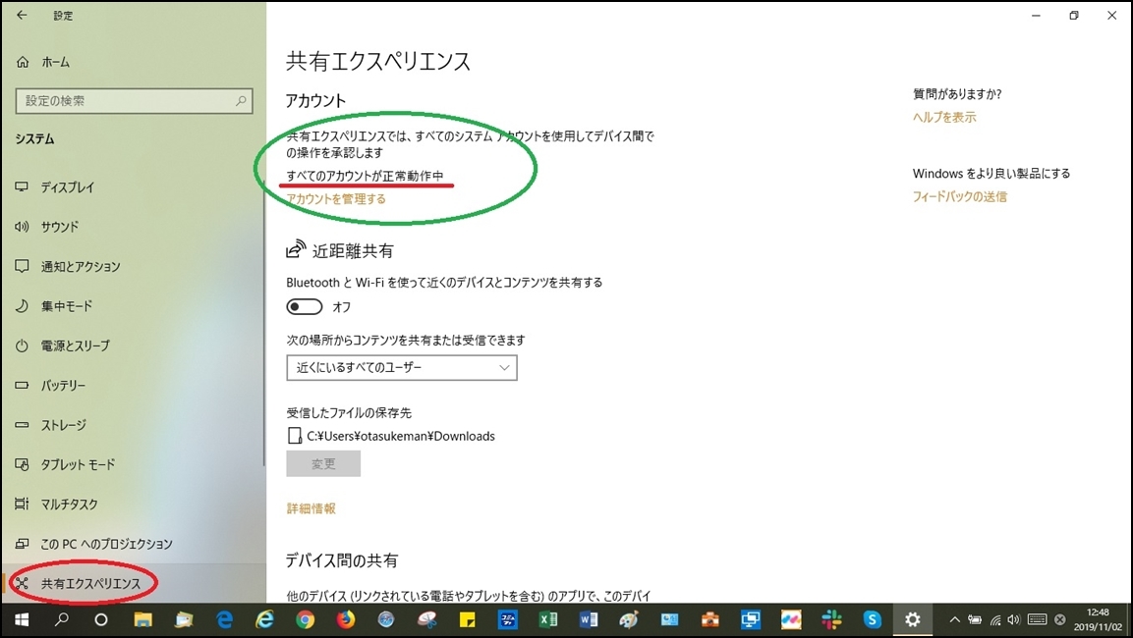Open the Paint palette icon in taskbar
Screen dimensions: 1133x638
[629, 619]
